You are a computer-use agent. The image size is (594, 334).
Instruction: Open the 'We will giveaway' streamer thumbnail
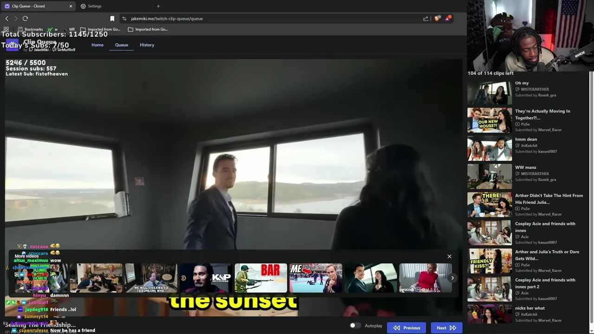coord(151,278)
